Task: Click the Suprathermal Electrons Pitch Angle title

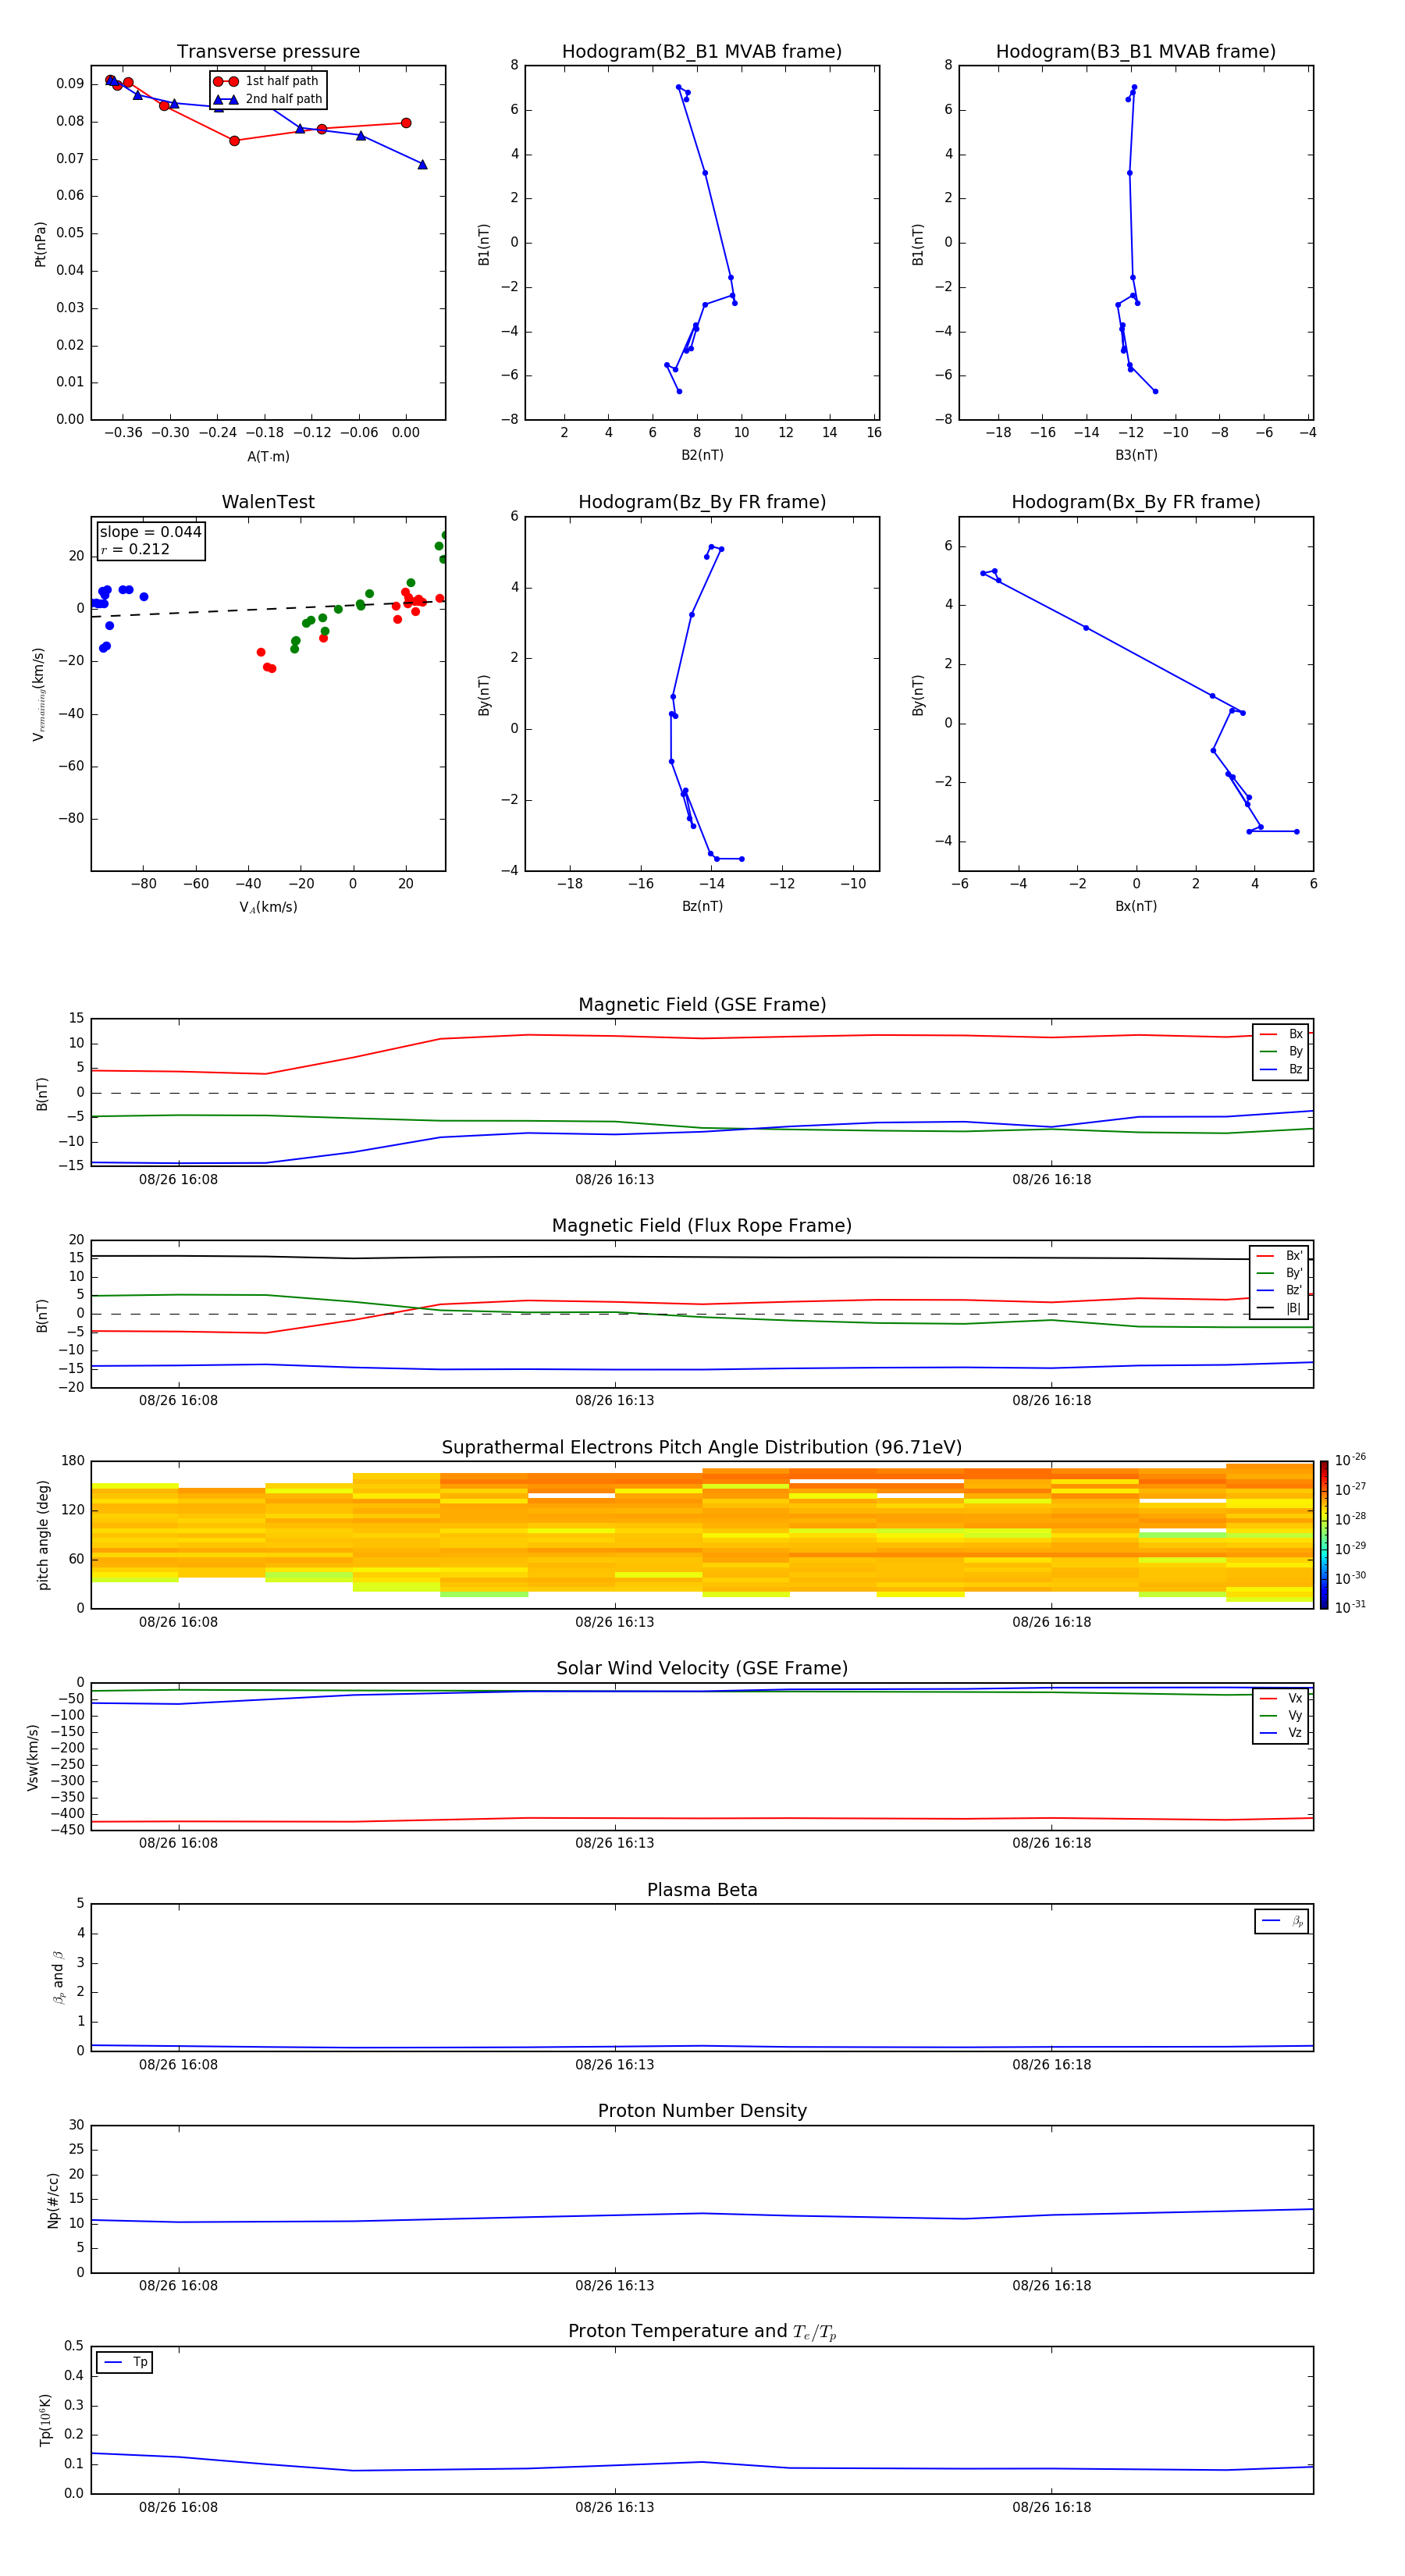Action: point(702,1448)
